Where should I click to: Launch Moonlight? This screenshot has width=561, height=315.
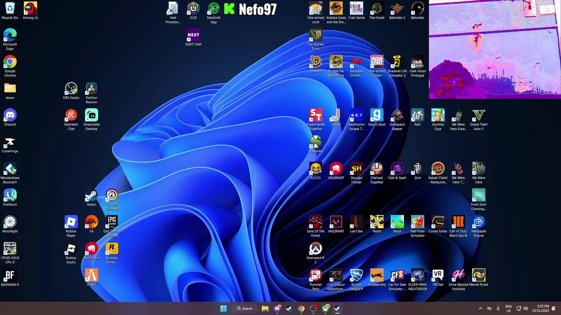(10, 224)
